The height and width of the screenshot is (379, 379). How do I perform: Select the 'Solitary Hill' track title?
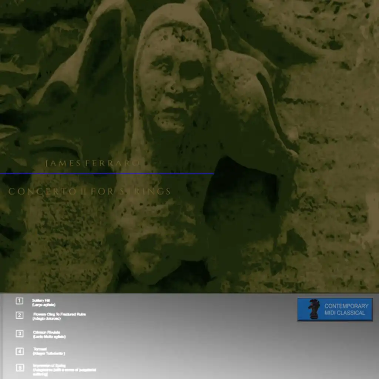point(41,301)
